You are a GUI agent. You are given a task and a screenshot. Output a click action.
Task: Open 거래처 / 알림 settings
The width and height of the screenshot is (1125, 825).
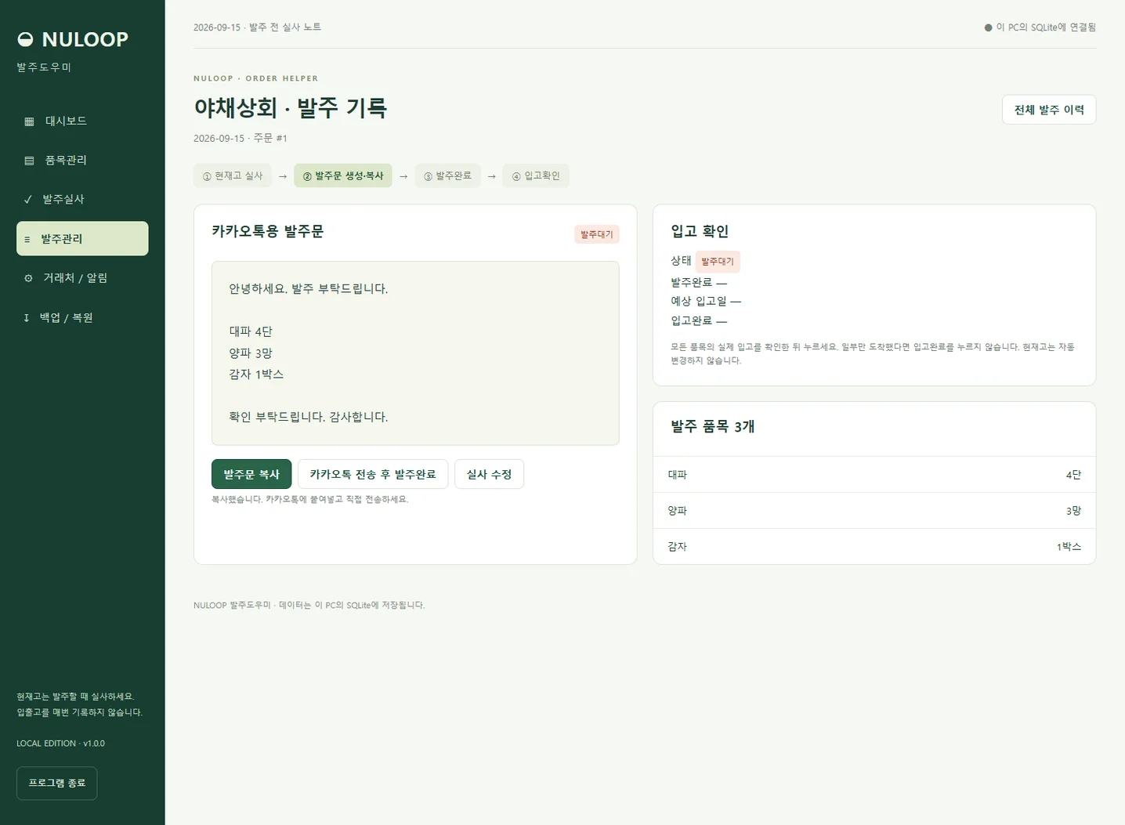coord(82,277)
